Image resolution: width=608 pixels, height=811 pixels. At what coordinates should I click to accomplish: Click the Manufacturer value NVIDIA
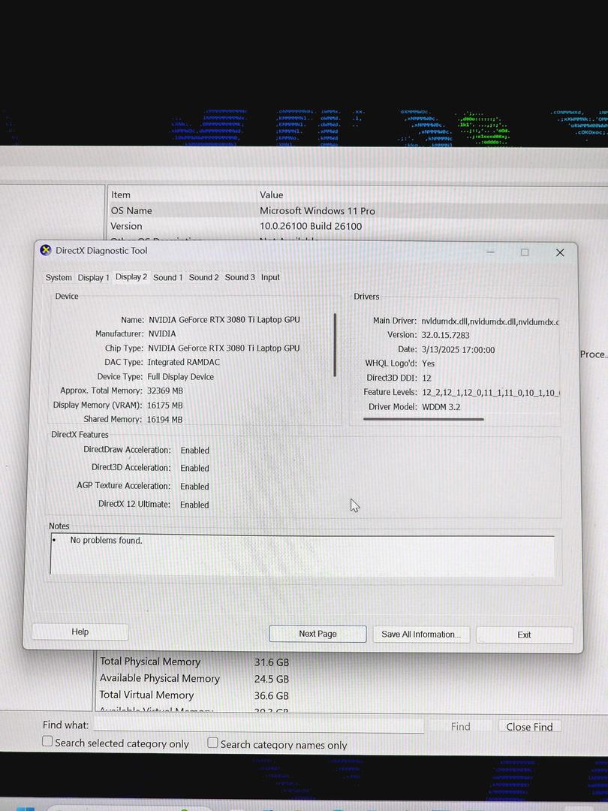(x=162, y=333)
